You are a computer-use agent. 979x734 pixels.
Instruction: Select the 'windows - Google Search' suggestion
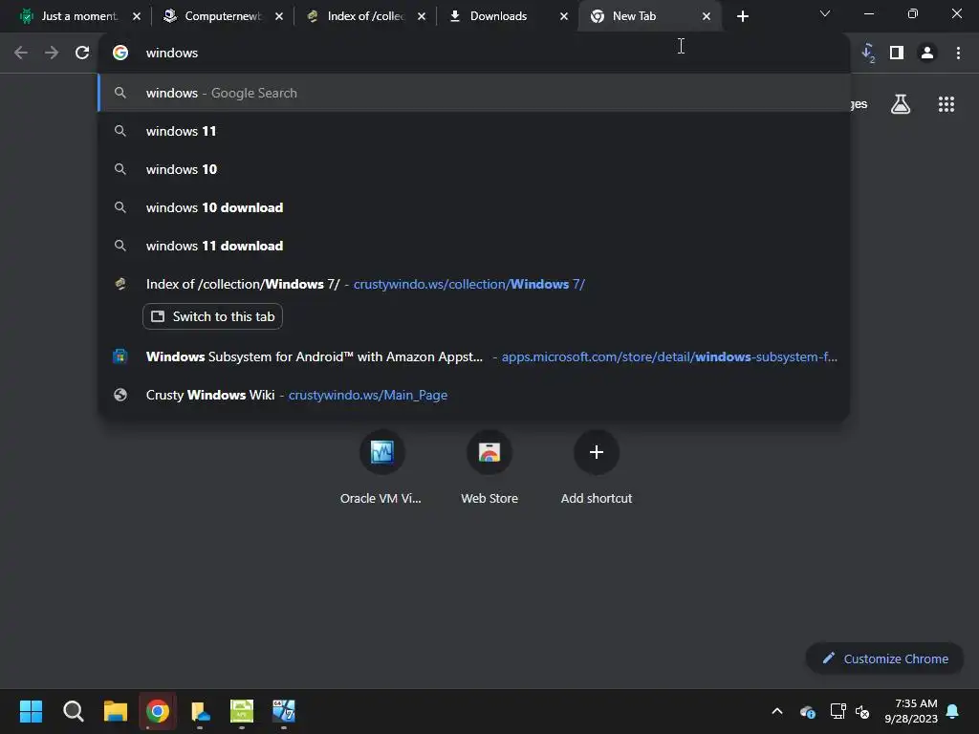[474, 93]
